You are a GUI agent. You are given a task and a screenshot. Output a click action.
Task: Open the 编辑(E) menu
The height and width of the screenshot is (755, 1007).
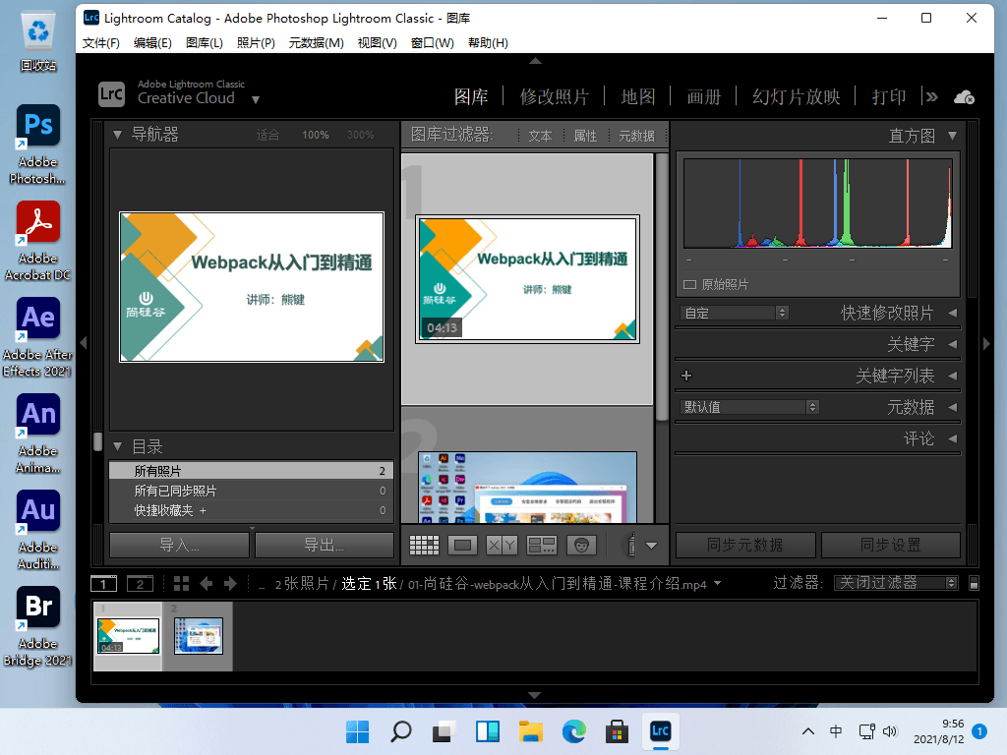coord(152,43)
